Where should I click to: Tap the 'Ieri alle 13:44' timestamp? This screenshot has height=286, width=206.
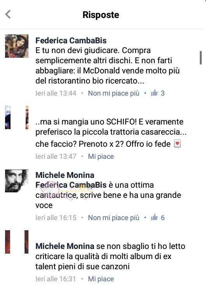(56, 93)
